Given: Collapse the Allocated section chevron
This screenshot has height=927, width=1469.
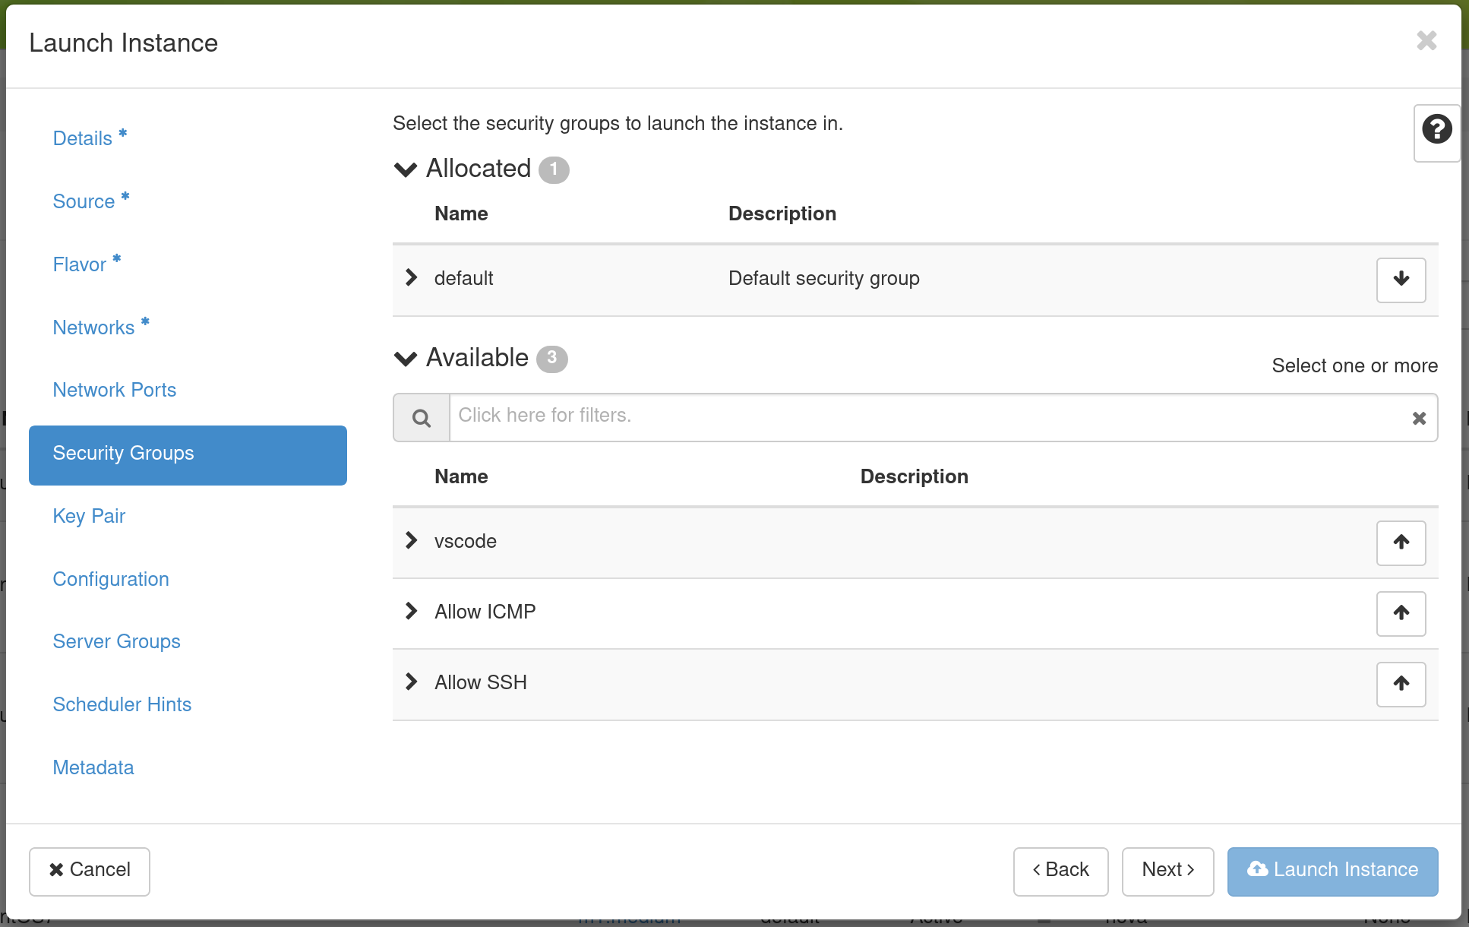Looking at the screenshot, I should tap(406, 169).
